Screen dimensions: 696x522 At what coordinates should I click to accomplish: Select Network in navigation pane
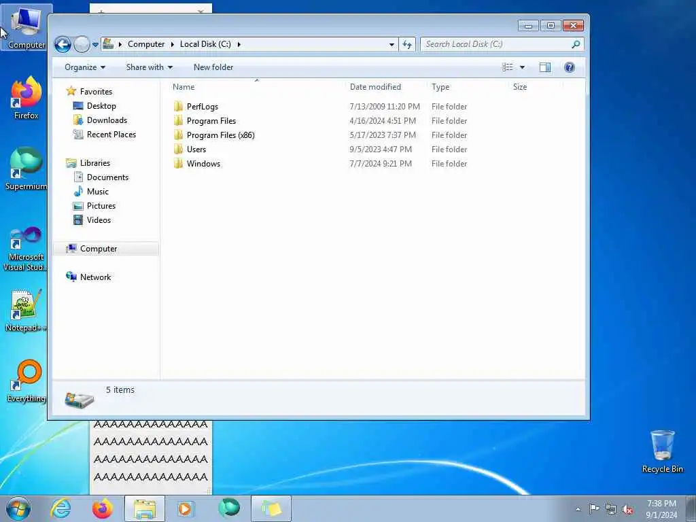point(95,277)
